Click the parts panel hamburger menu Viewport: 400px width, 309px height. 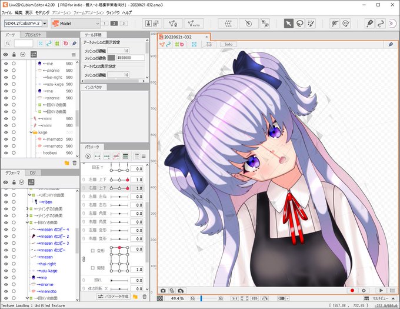[x=74, y=54]
